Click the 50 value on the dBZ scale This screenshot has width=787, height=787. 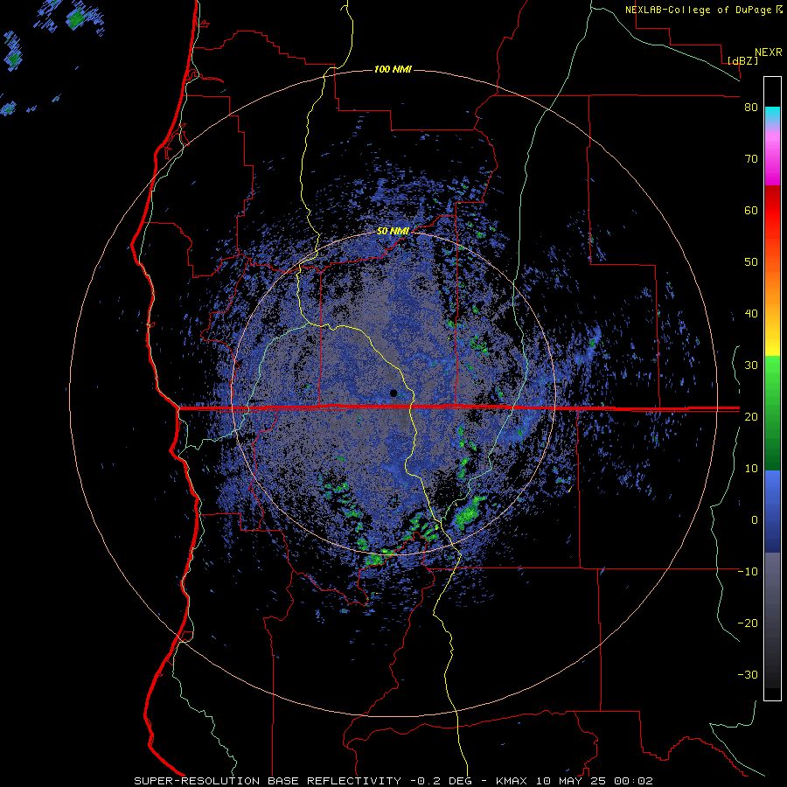[751, 262]
